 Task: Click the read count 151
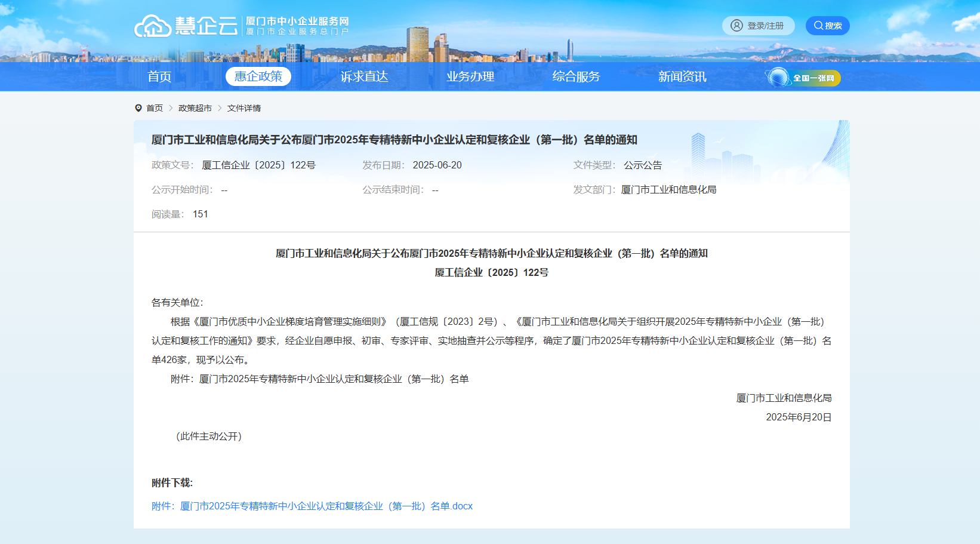pyautogui.click(x=201, y=214)
